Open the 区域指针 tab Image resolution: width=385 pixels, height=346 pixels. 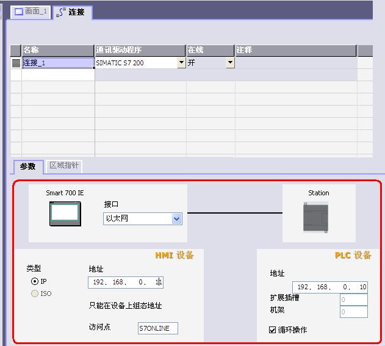point(64,166)
